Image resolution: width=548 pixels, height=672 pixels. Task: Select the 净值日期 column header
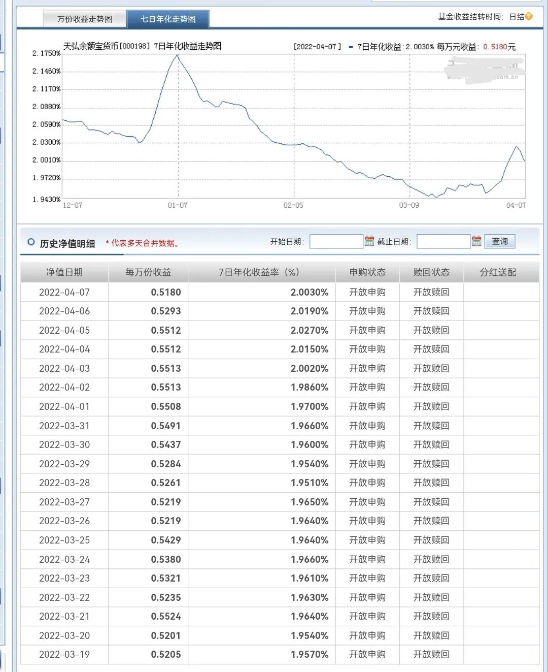pyautogui.click(x=63, y=272)
